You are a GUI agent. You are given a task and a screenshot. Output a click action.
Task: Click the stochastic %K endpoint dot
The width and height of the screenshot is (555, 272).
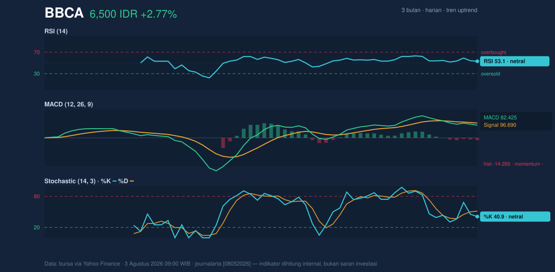pyautogui.click(x=477, y=216)
